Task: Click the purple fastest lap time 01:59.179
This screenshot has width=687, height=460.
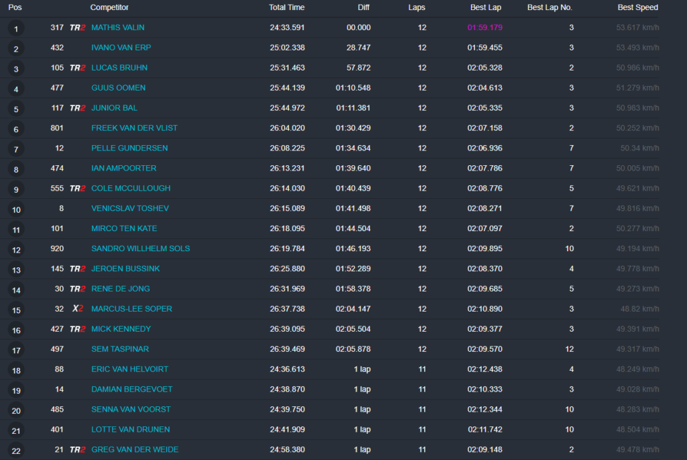Action: coord(484,28)
